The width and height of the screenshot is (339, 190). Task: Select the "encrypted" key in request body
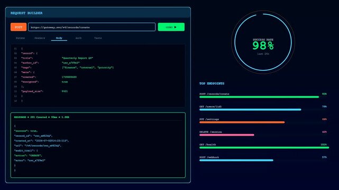[30, 82]
